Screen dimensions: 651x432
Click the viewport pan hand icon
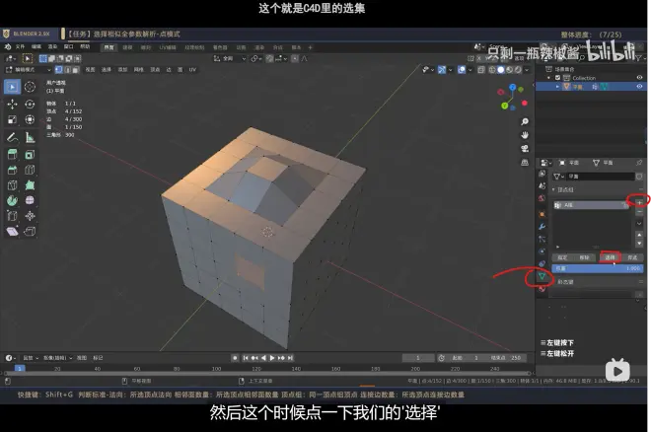[525, 135]
